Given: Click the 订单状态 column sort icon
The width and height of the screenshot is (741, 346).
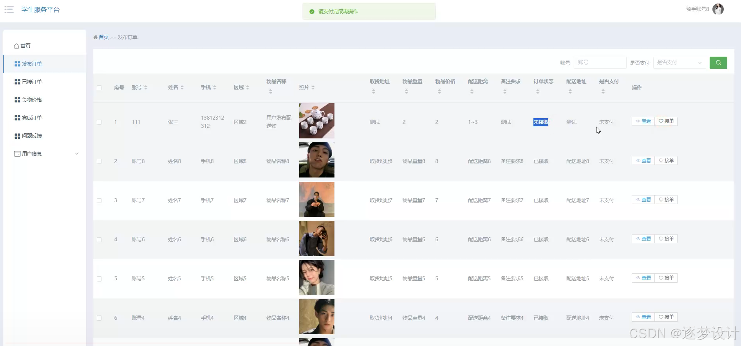Looking at the screenshot, I should point(538,91).
